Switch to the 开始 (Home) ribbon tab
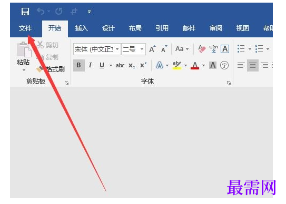 [55, 28]
